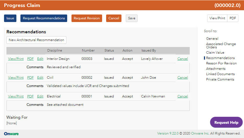The image size is (244, 138).
Task: Edit the Civil recommendation
Action: tap(40, 78)
